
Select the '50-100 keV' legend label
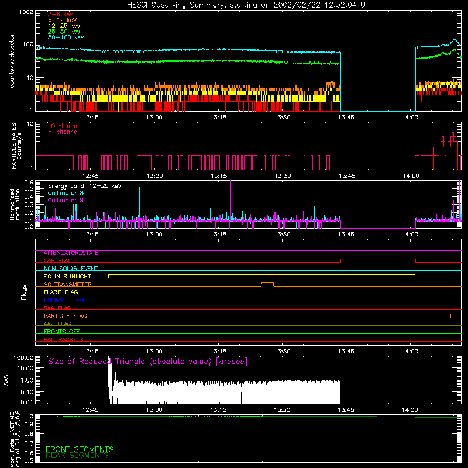click(66, 37)
